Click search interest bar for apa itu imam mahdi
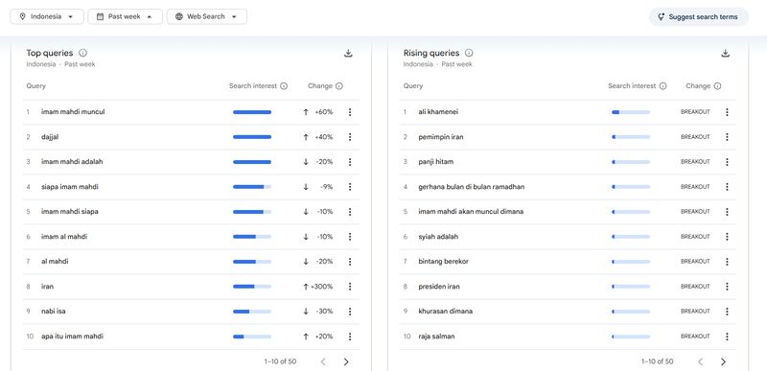Viewport: 767px width, 371px height. [x=252, y=336]
